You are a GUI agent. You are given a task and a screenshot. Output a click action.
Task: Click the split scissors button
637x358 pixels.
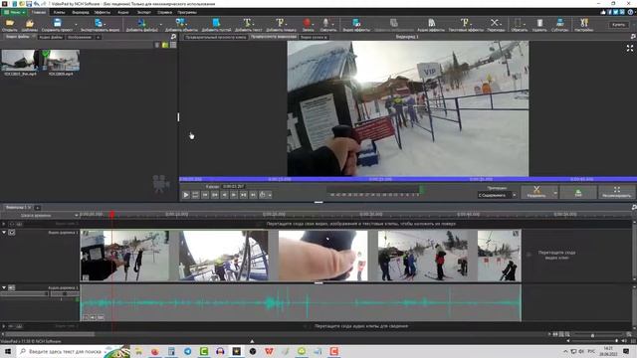point(536,192)
